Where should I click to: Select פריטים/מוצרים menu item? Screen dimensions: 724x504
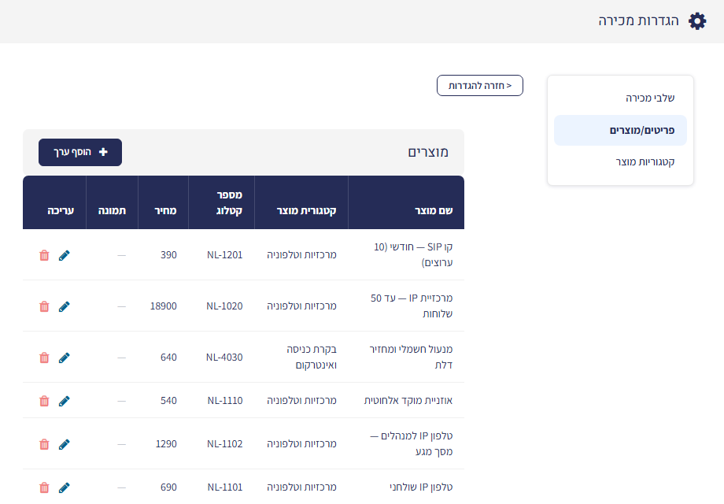coord(620,130)
